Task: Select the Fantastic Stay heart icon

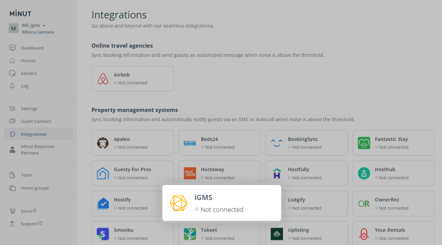Action: (364, 143)
